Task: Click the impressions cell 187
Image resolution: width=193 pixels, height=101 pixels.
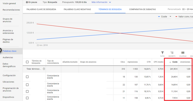Action: 136,85
